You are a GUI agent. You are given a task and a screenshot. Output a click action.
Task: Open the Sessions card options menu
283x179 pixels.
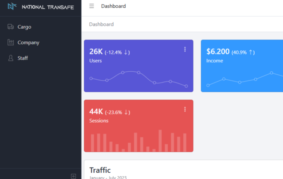[x=185, y=109]
